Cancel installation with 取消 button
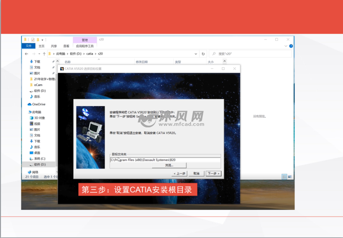Viewport: 343px width, 238px height. click(x=196, y=173)
